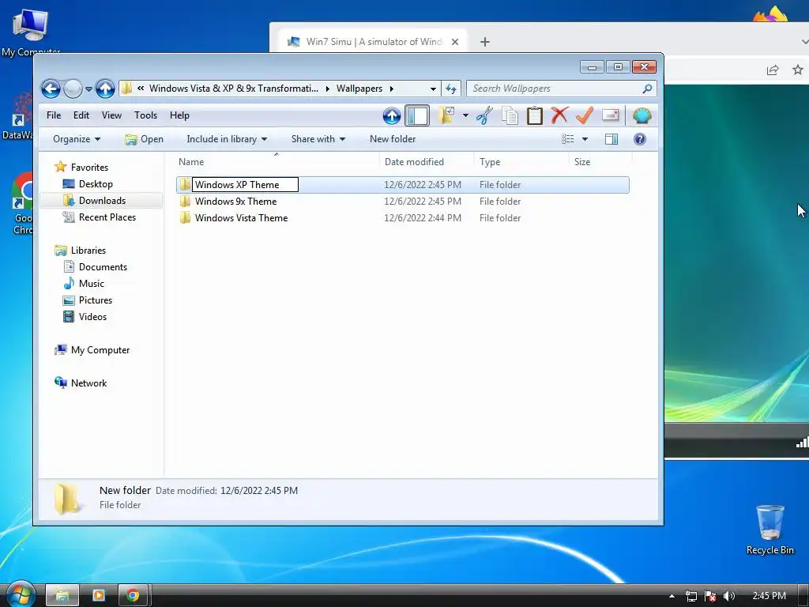The image size is (809, 607).
Task: Open Classic Shell settings via the shell icon
Action: pos(642,115)
